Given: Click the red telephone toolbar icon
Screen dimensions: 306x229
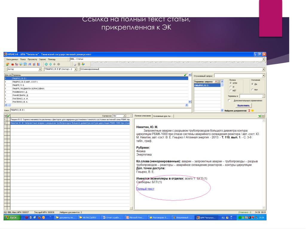Looking at the screenshot, I should [x=13, y=64].
